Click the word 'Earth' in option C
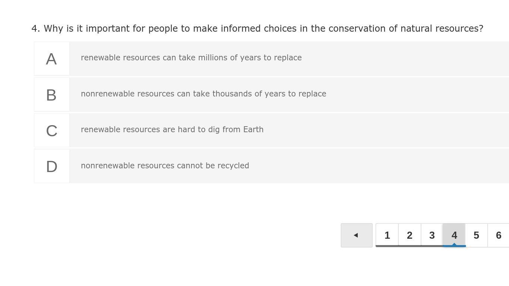Viewport: 509px width, 286px height. coord(253,130)
